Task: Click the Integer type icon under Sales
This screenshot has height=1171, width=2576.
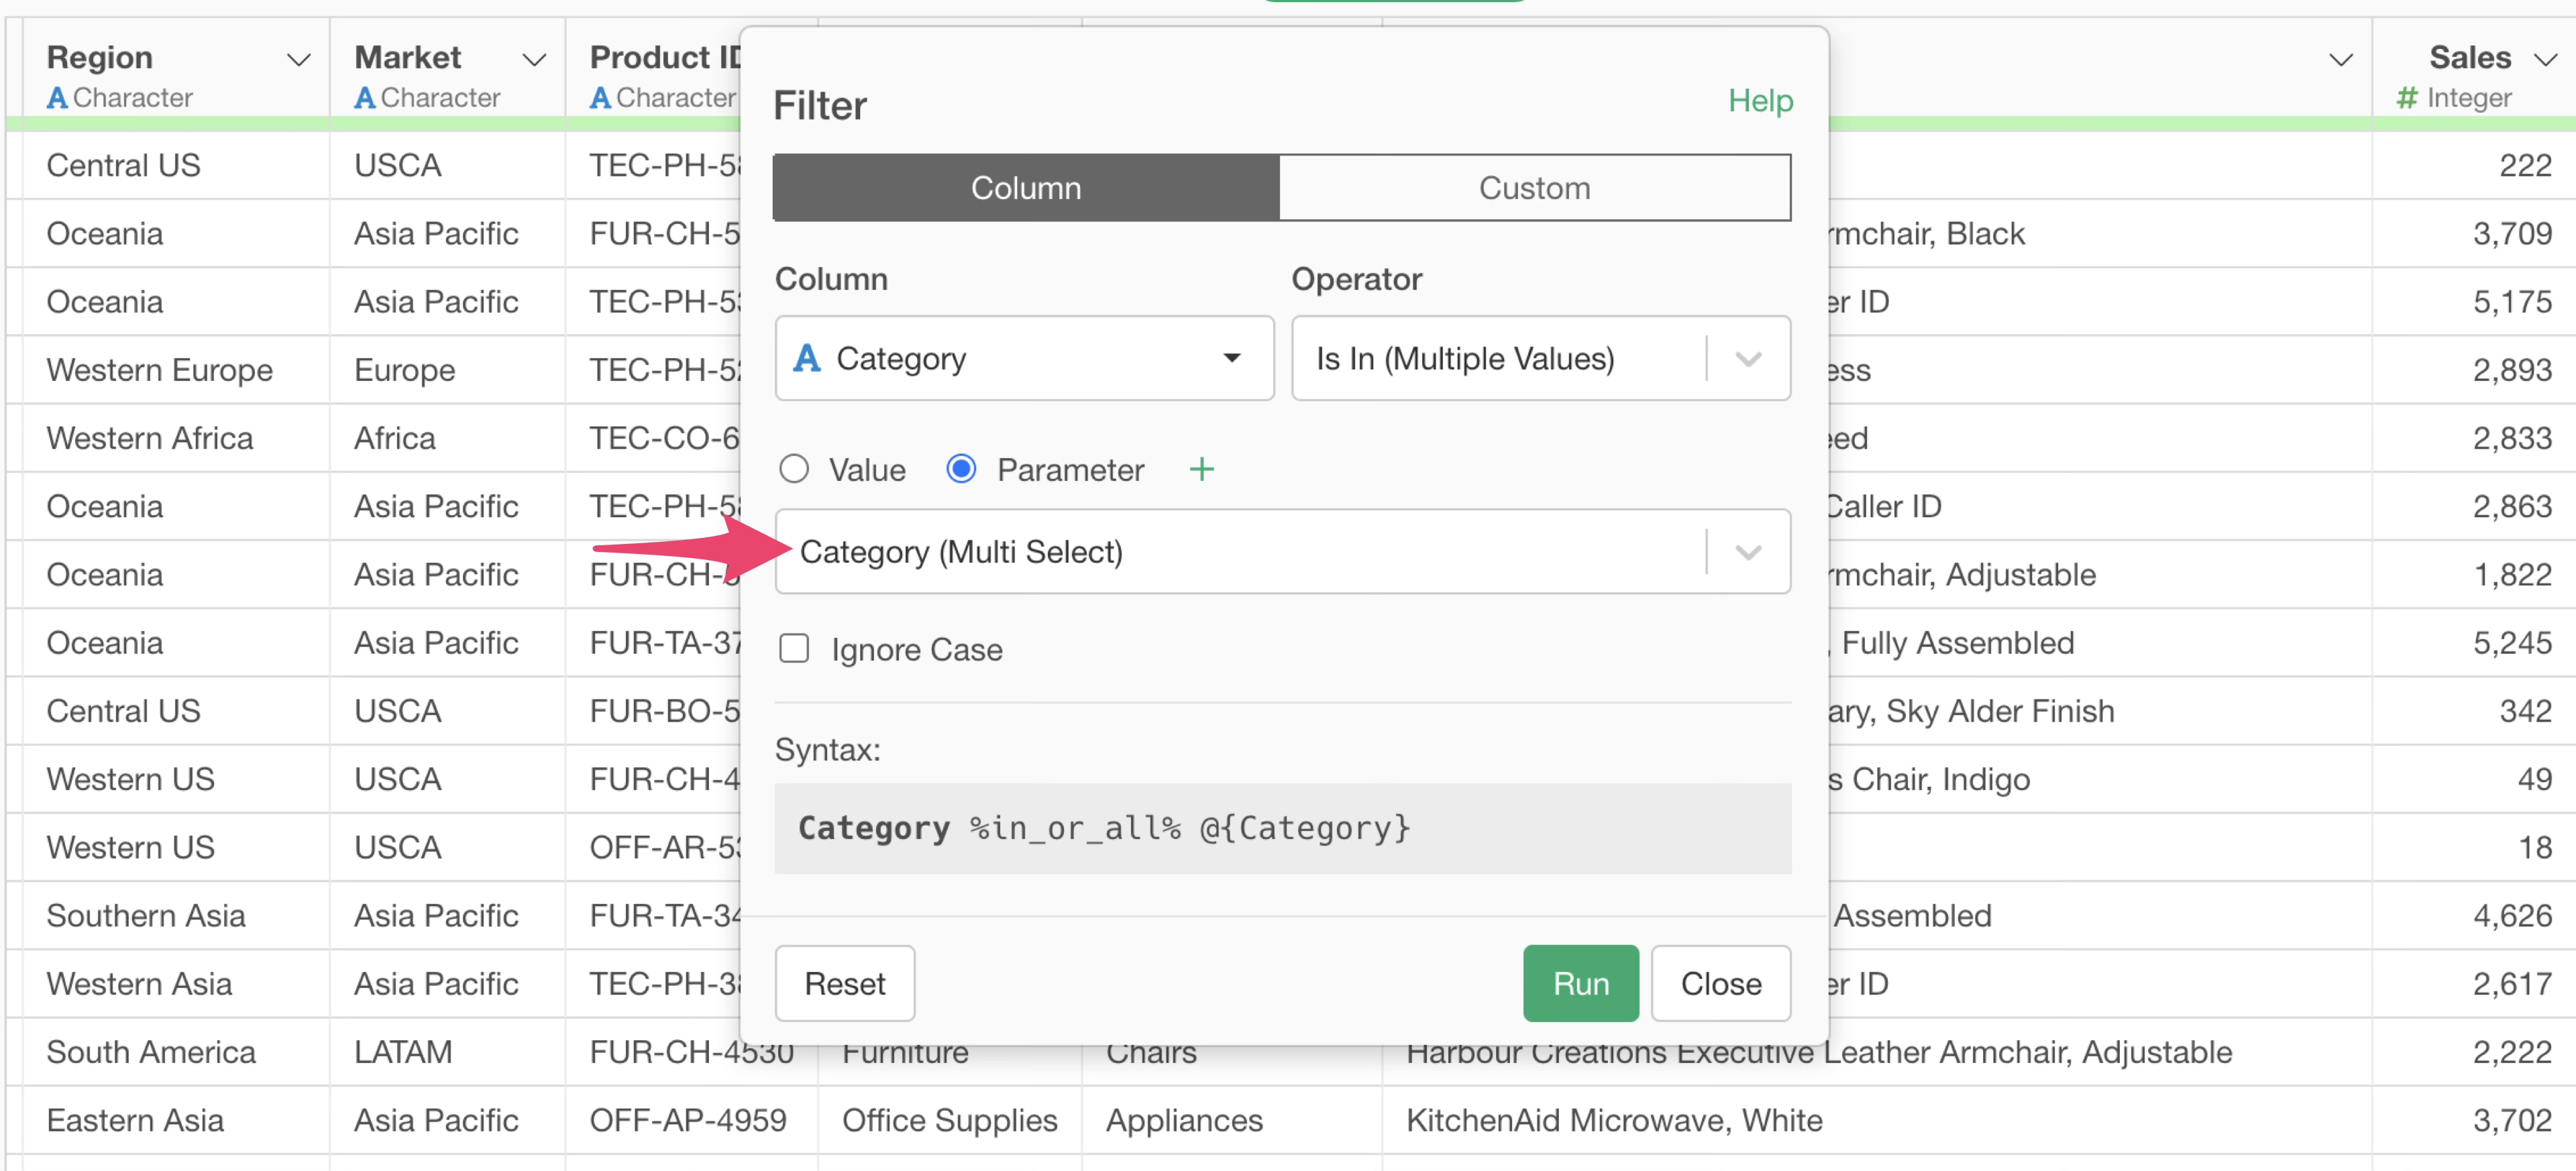Action: pos(2407,97)
